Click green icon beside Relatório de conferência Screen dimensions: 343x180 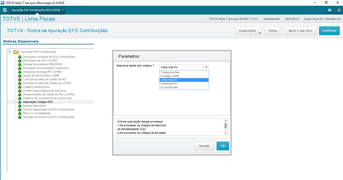[x=20, y=98]
